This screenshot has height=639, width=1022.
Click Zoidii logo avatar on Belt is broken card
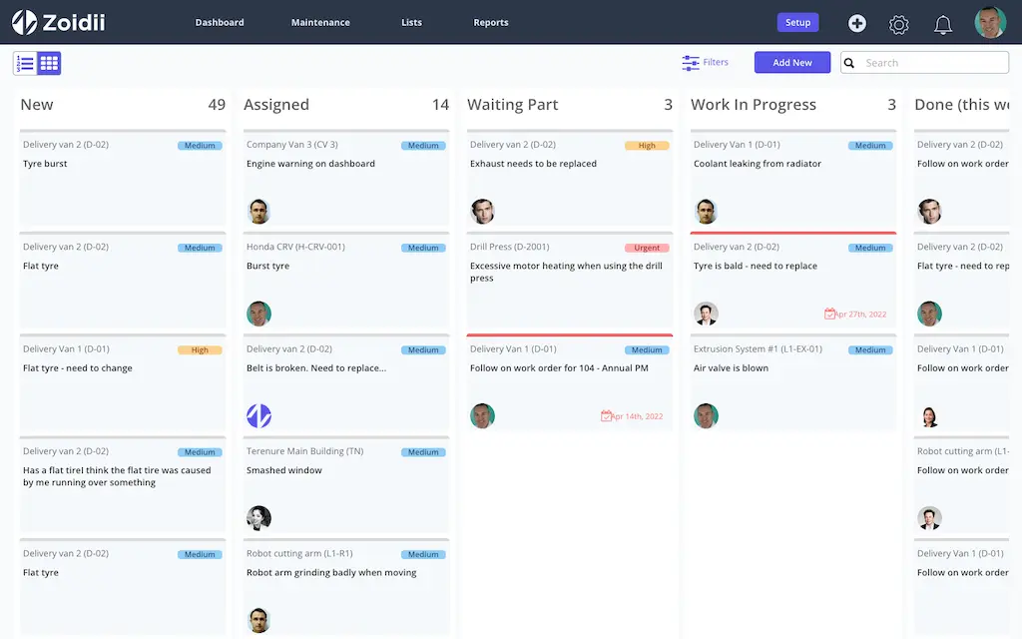(x=258, y=415)
